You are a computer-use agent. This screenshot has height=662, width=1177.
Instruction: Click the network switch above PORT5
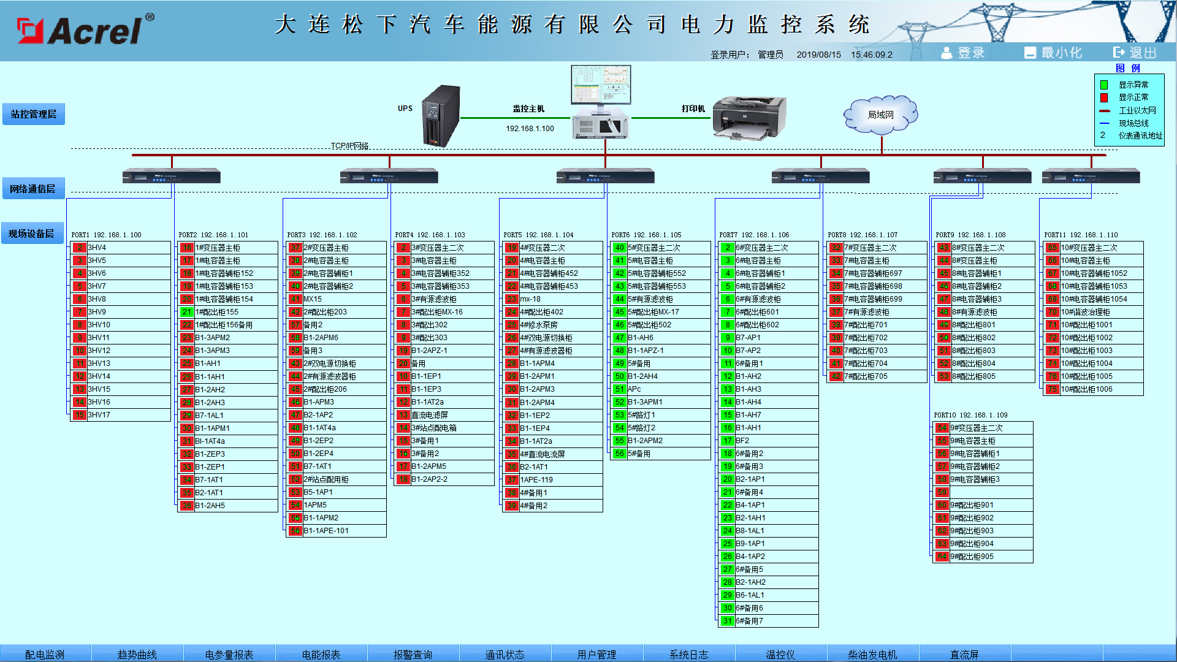(605, 177)
